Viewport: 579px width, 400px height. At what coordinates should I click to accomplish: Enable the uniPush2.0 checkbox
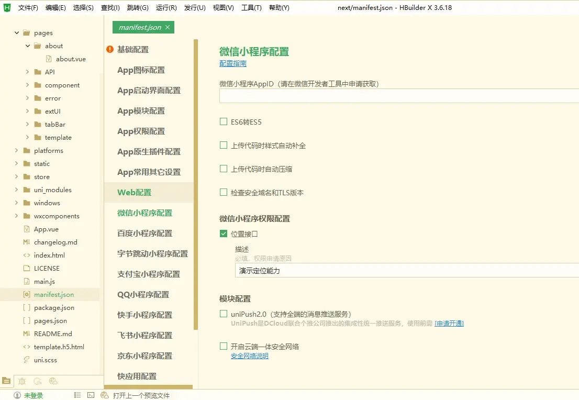(x=224, y=314)
